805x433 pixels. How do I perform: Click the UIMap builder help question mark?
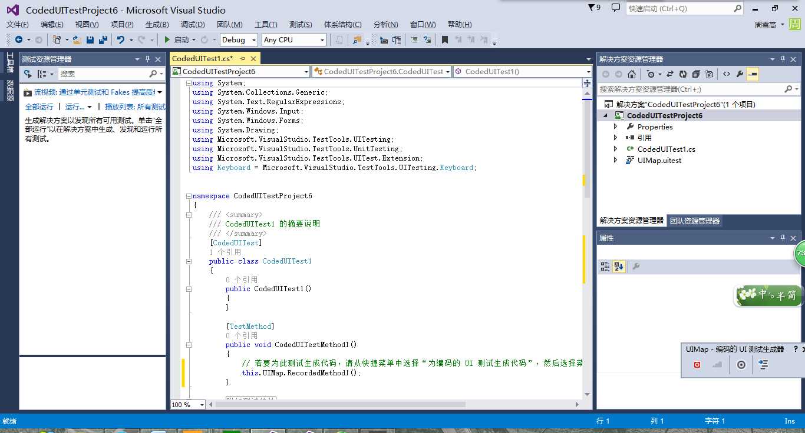796,349
